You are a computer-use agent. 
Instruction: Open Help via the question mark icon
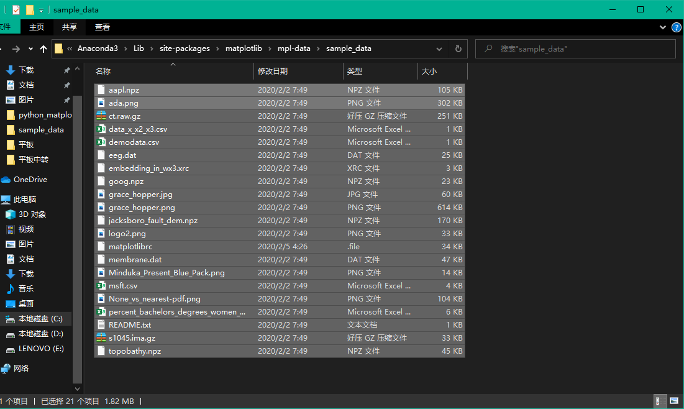coord(676,27)
